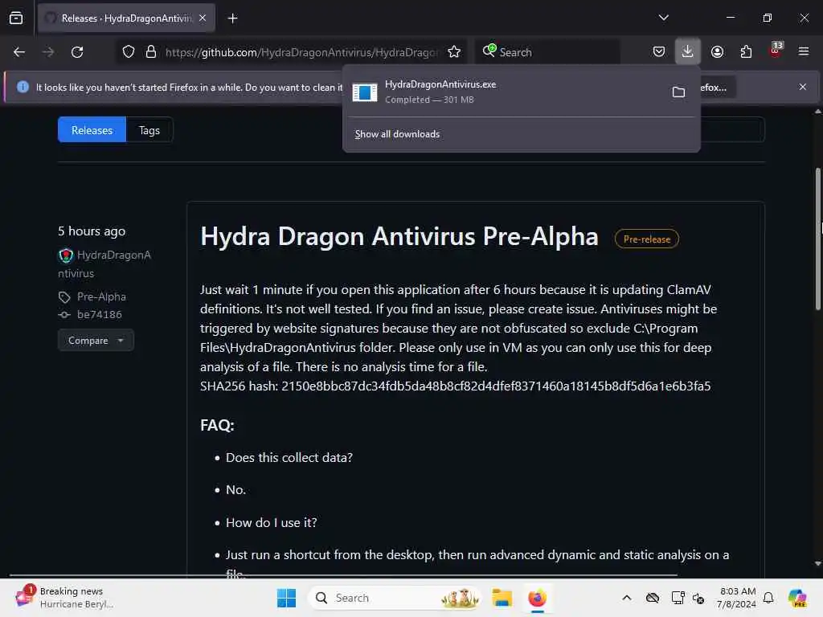Close the Releases HydraDragonAntivirus tab
Image resolution: width=823 pixels, height=617 pixels.
[x=203, y=18]
